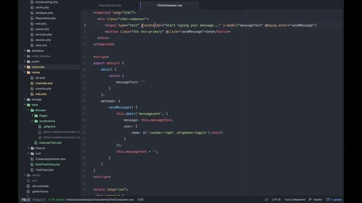The image size is (362, 203).
Task: Click the green checkmark No Issues icon
Action: tap(49, 200)
